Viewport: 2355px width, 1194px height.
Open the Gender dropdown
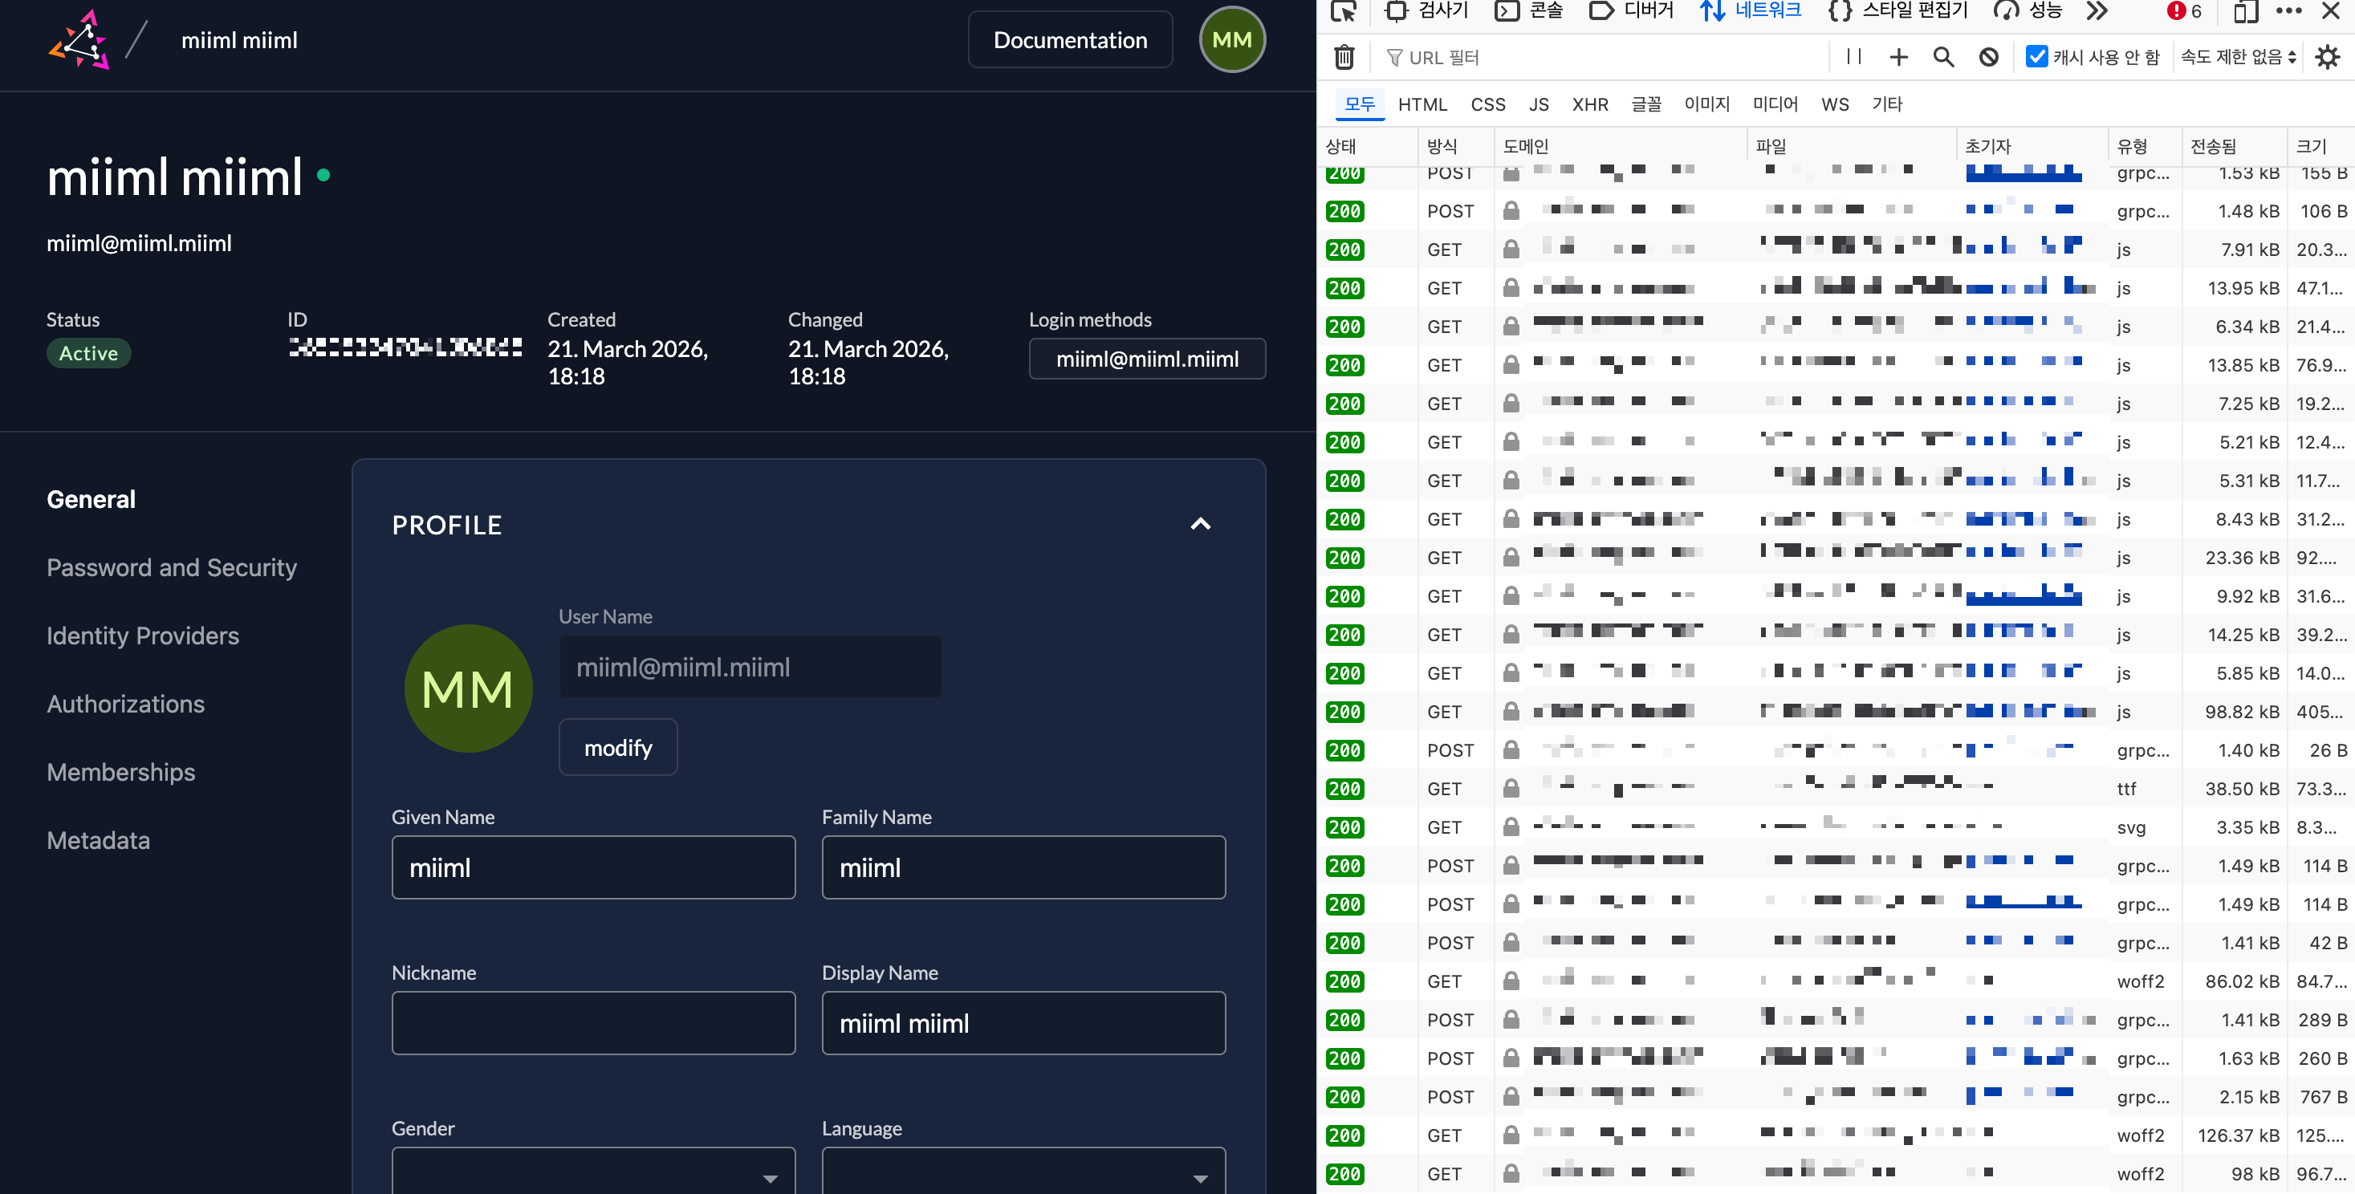tap(593, 1170)
